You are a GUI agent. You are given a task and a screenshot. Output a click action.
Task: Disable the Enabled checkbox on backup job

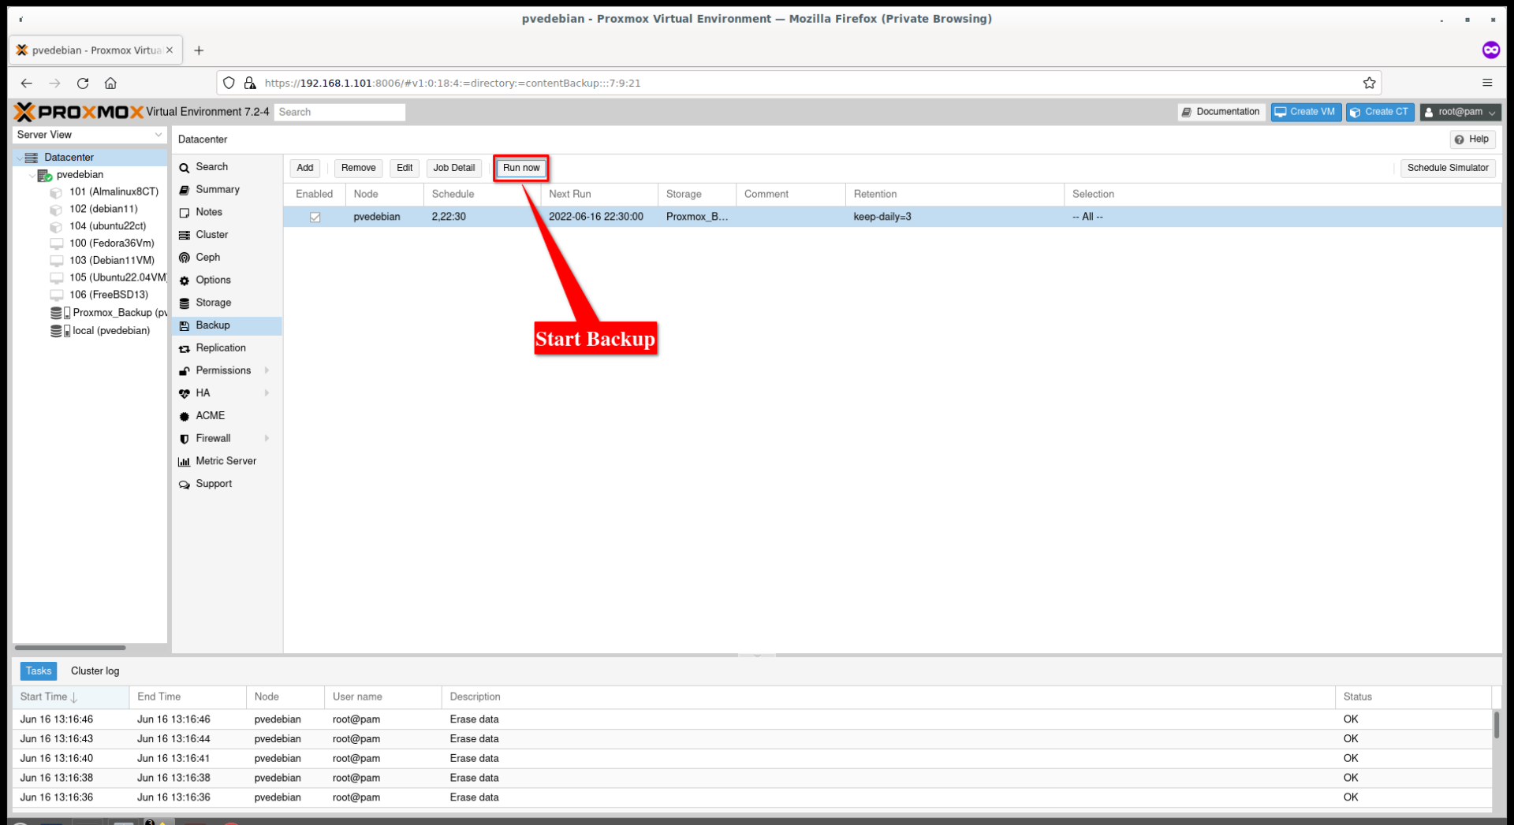tap(315, 217)
